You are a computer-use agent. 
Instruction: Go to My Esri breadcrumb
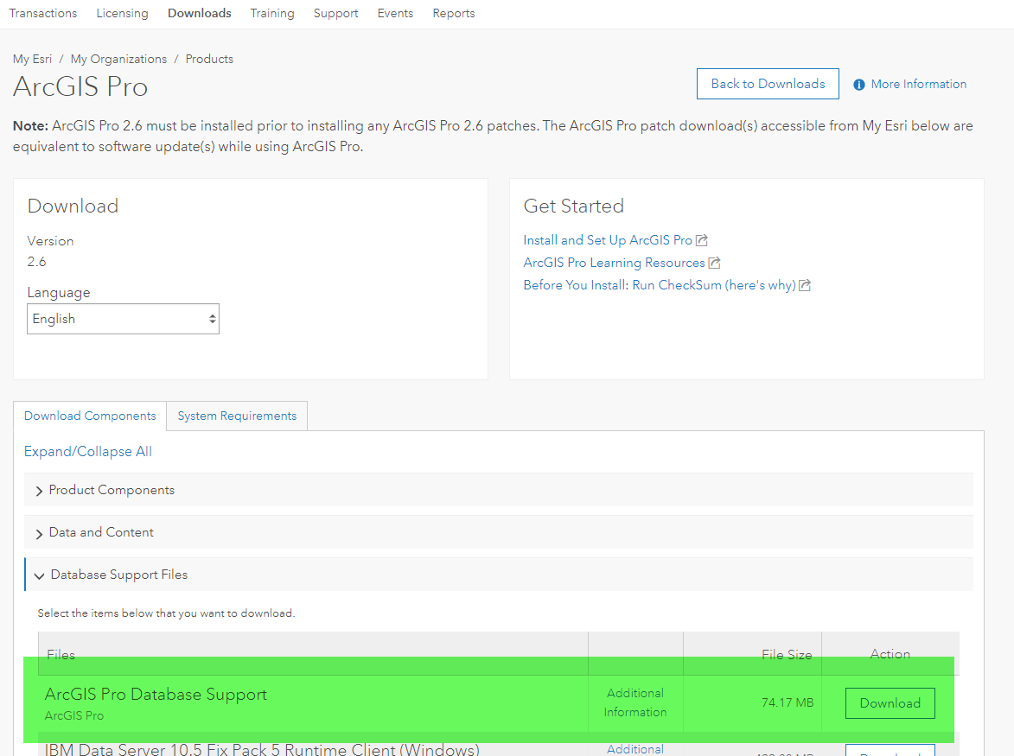(x=32, y=59)
